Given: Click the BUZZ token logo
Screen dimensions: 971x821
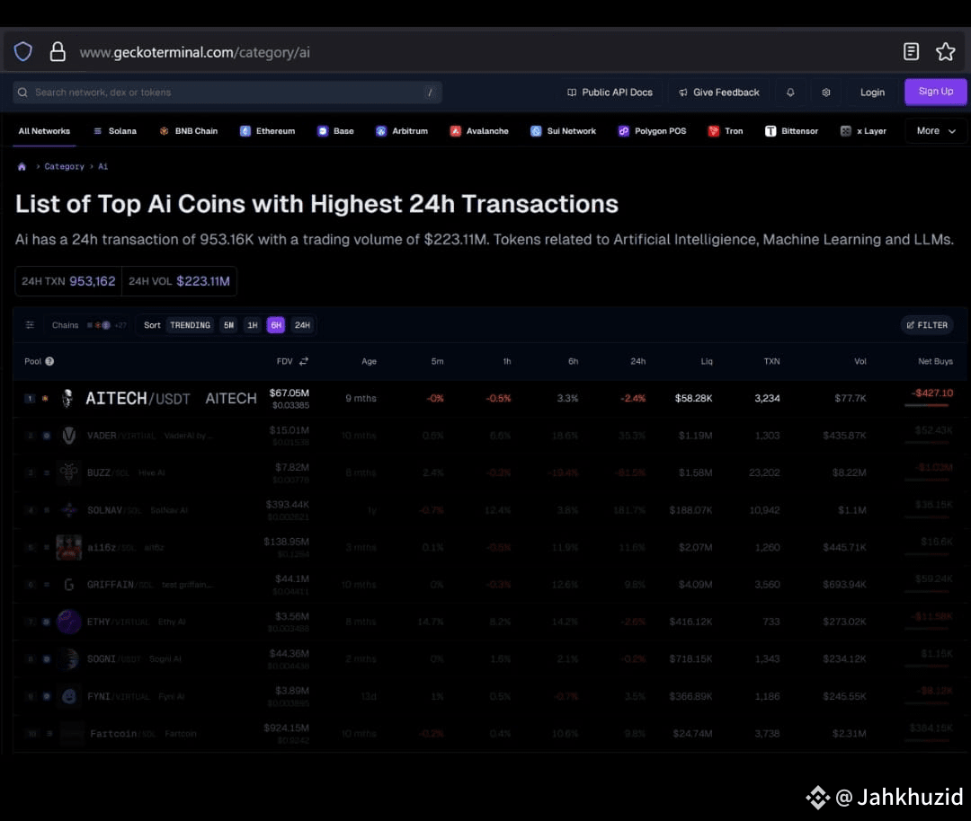Looking at the screenshot, I should (68, 472).
